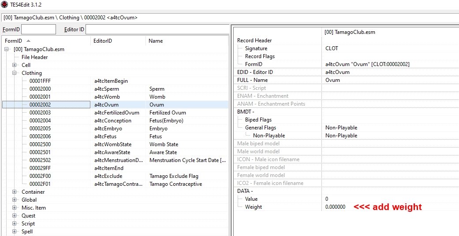Click the Male world model row
This screenshot has height=236, width=459.
(346, 151)
